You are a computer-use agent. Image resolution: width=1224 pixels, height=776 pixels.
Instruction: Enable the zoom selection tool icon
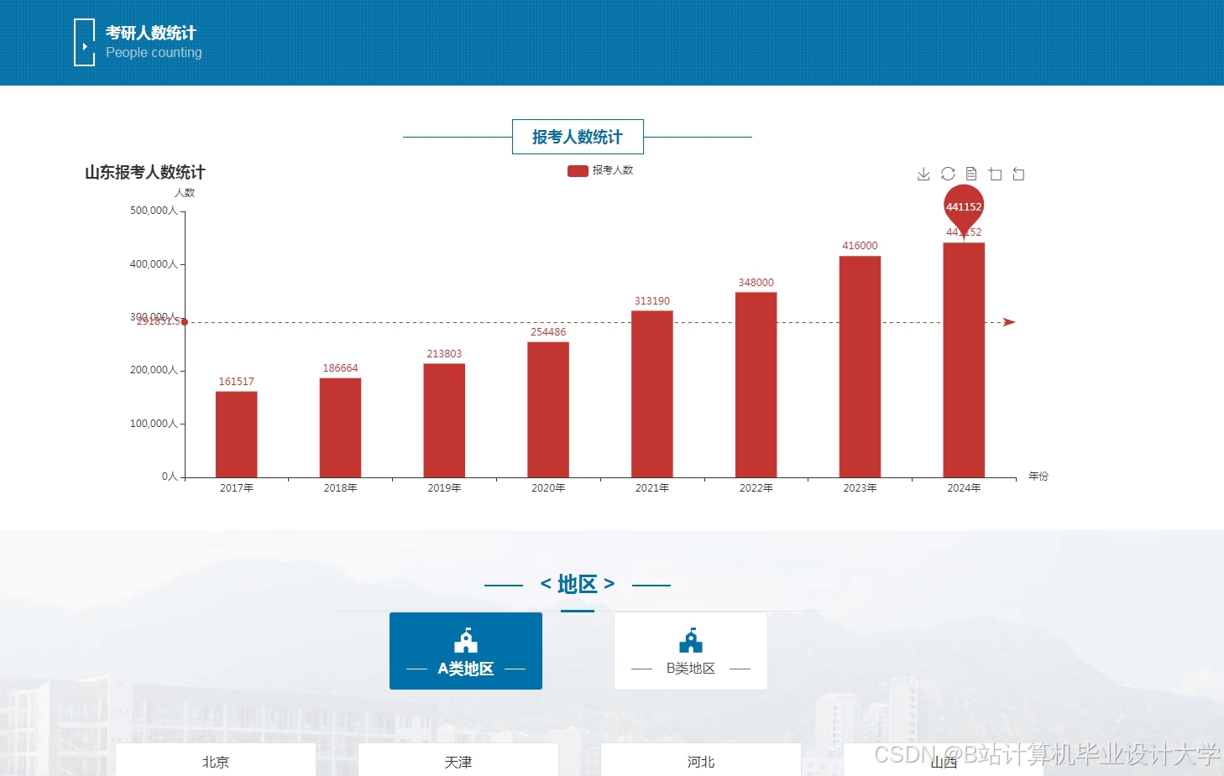995,174
